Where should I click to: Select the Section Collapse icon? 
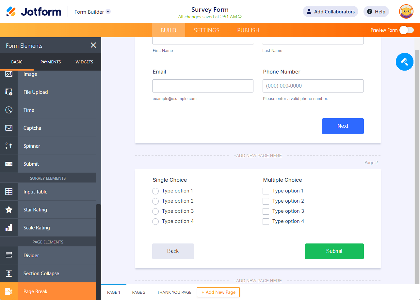click(9, 274)
